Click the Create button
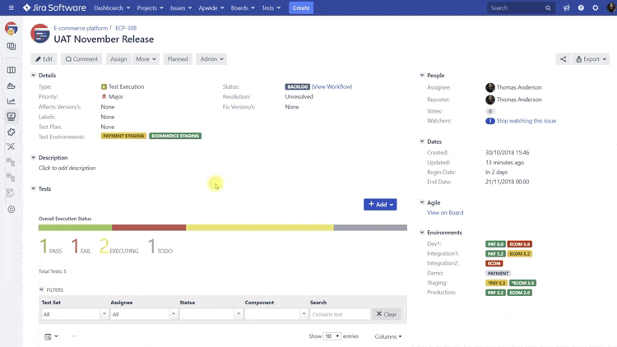617x347 pixels. [301, 8]
